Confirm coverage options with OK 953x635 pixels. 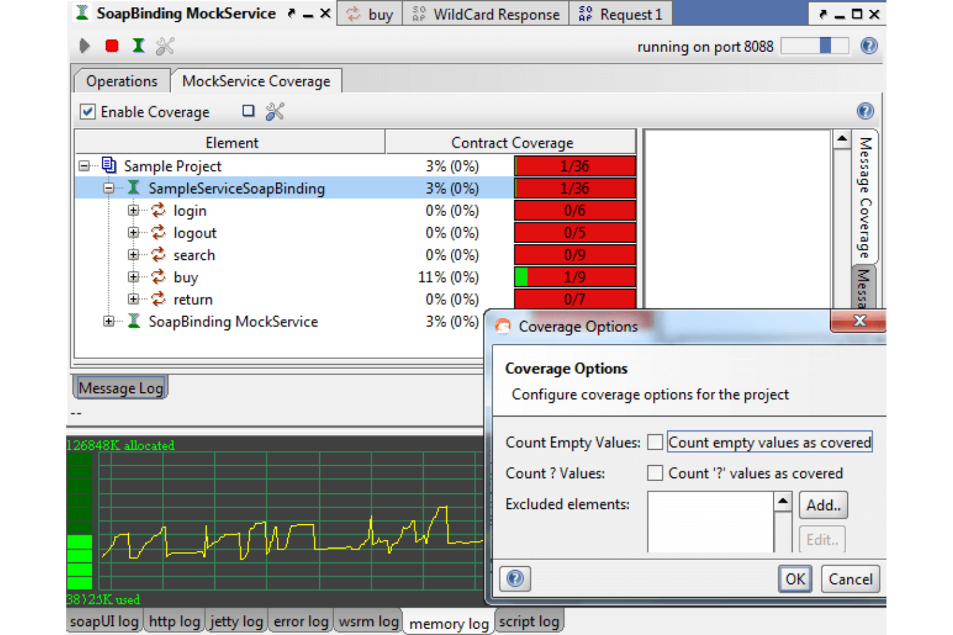(x=795, y=578)
